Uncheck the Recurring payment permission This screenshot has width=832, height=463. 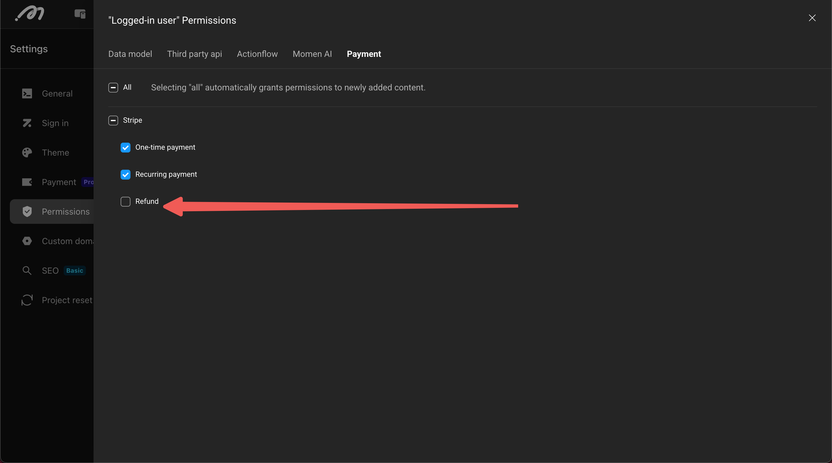126,175
